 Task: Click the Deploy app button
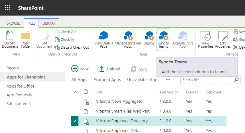click(149, 38)
